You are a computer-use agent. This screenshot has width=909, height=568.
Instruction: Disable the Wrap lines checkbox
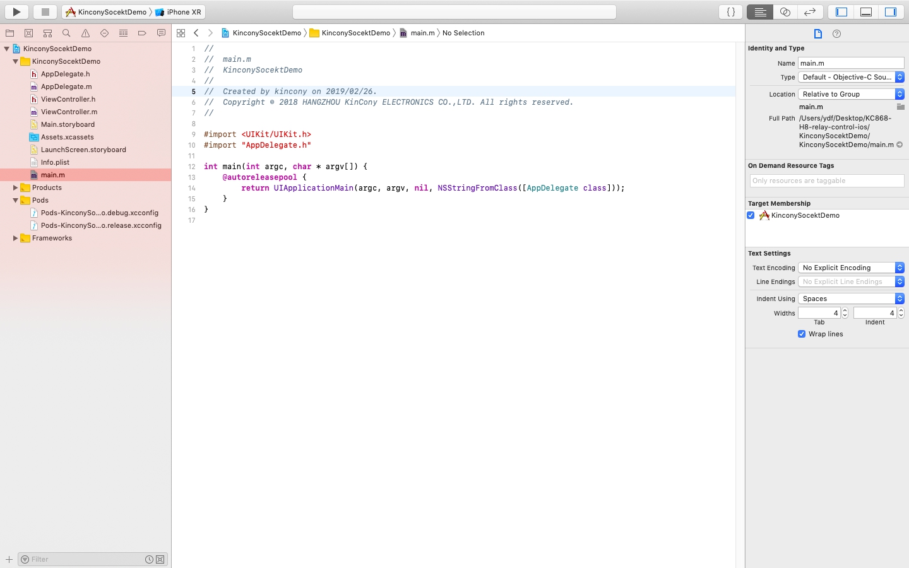click(x=802, y=334)
